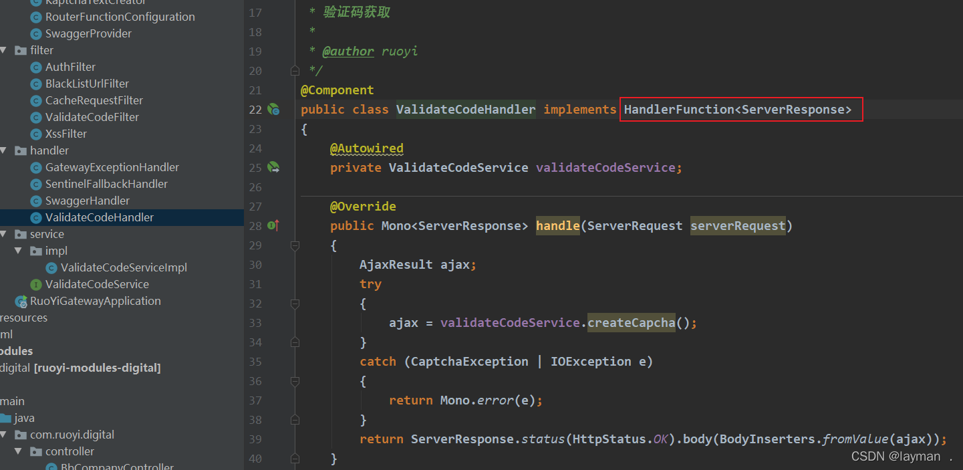Click the implemented-method gutter icon on line 28

point(273,225)
